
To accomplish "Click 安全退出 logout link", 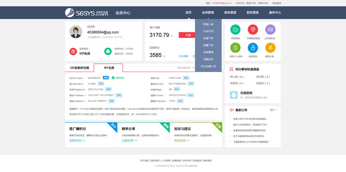I will point(277,3).
